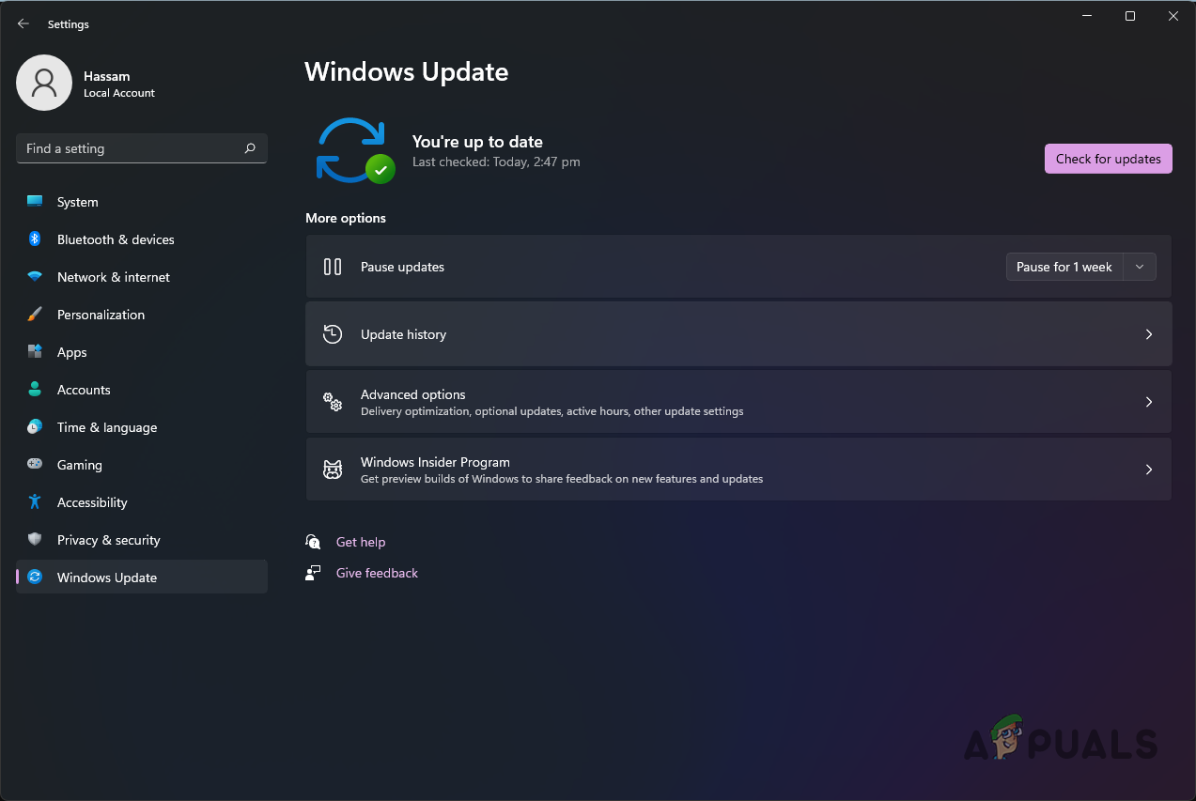The width and height of the screenshot is (1196, 801).
Task: Open Apps via its sidebar icon
Action: [x=34, y=352]
